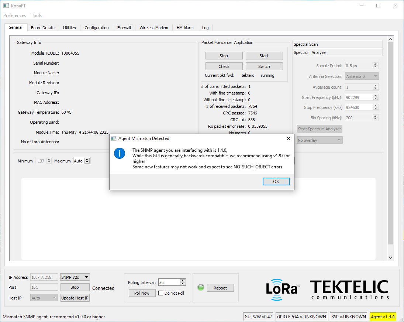404x322 pixels.
Task: Click the Stop Frequency input field
Action: (x=359, y=107)
